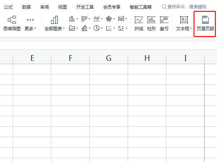Insert a scatter chart
Screen dimensions: 217x162
tap(109, 28)
